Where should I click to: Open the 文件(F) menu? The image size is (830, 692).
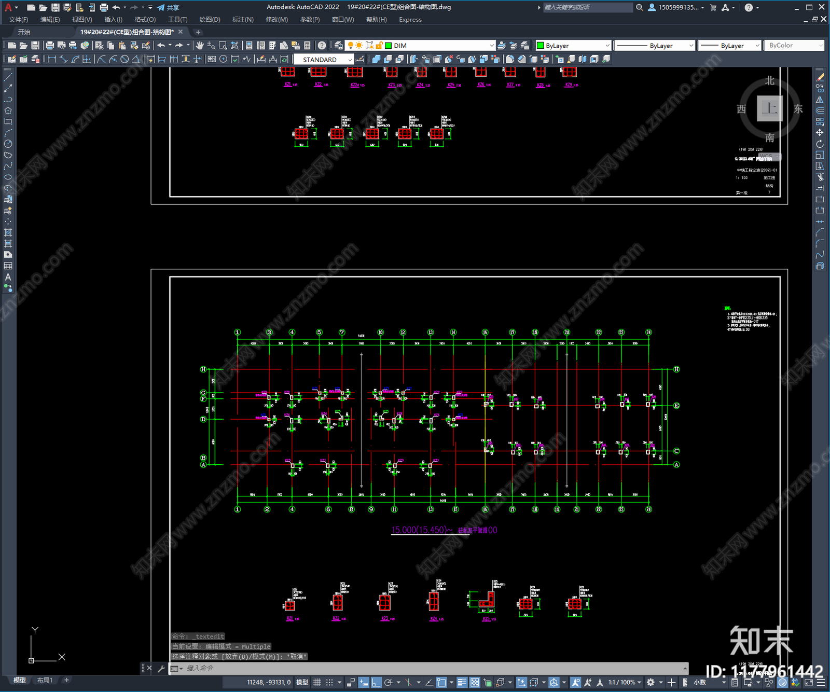[19, 20]
